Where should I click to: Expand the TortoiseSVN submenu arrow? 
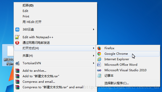(x=94, y=63)
